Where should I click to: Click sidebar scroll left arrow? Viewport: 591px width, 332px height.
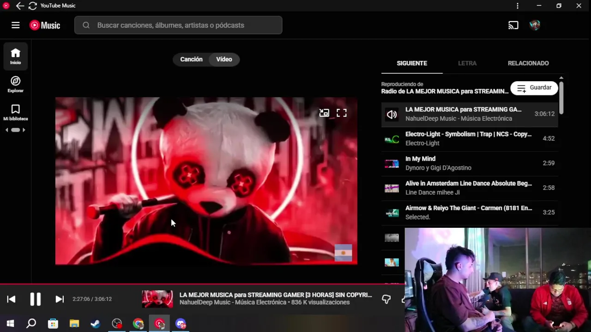6,130
